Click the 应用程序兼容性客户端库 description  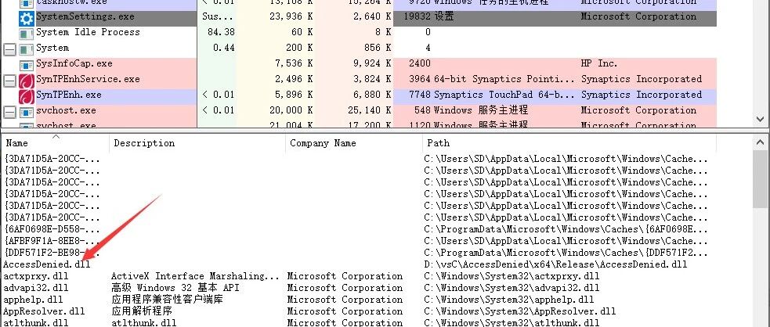(167, 300)
